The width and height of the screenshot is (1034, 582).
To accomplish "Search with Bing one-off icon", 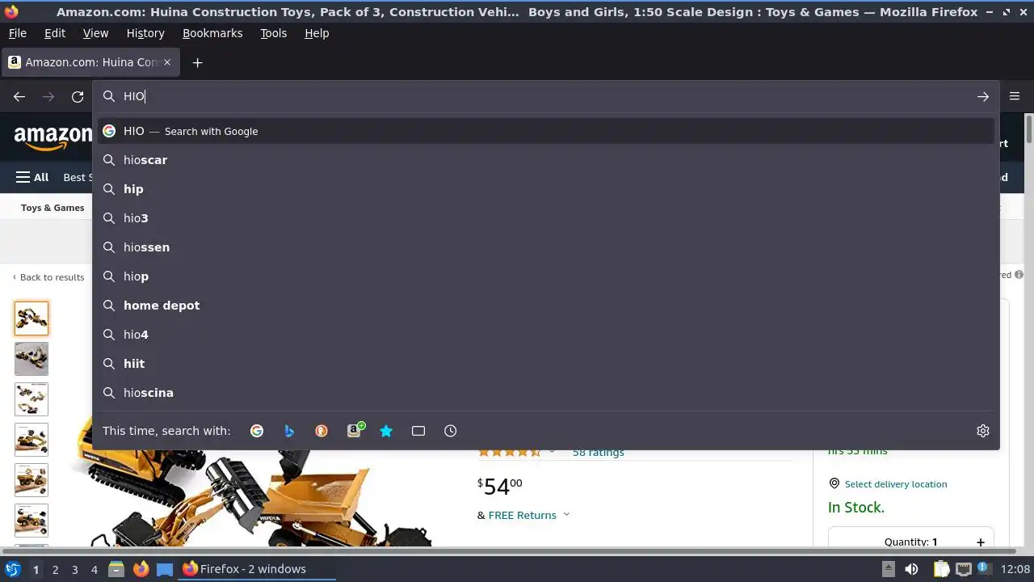I will [289, 431].
